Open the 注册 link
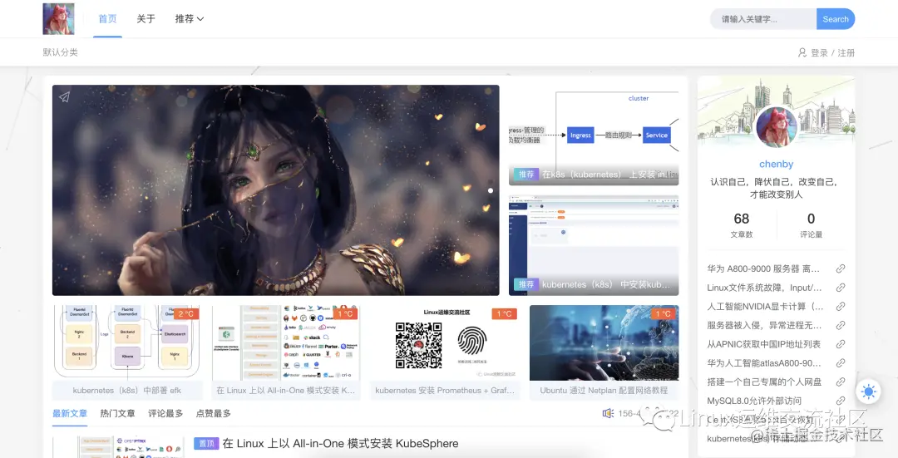The width and height of the screenshot is (898, 458). click(x=846, y=52)
